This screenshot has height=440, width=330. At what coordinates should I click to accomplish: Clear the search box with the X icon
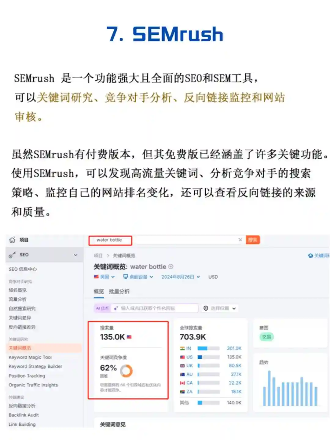point(240,240)
